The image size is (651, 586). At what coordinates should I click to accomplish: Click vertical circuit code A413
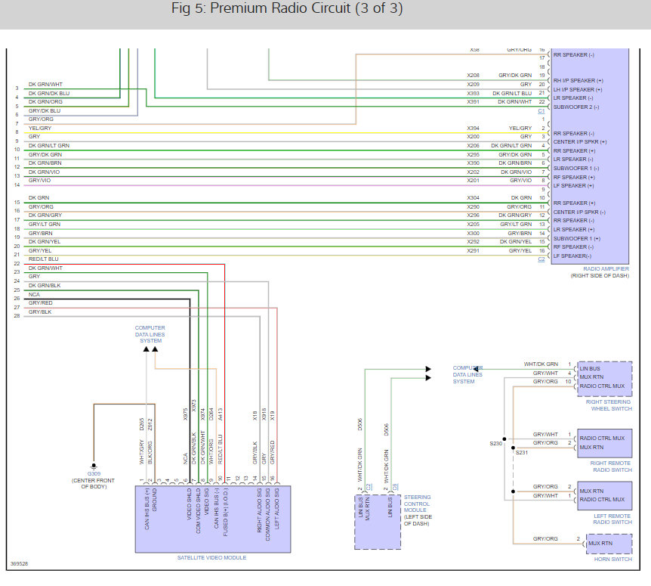pos(220,414)
